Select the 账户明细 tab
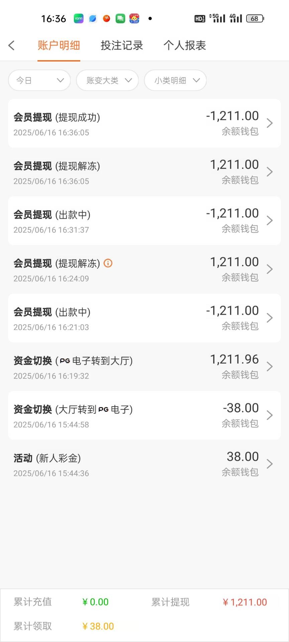This screenshot has height=642, width=289. click(x=59, y=45)
